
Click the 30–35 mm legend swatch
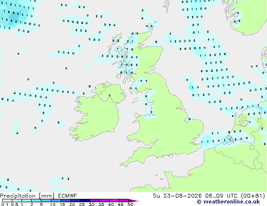coord(95,201)
